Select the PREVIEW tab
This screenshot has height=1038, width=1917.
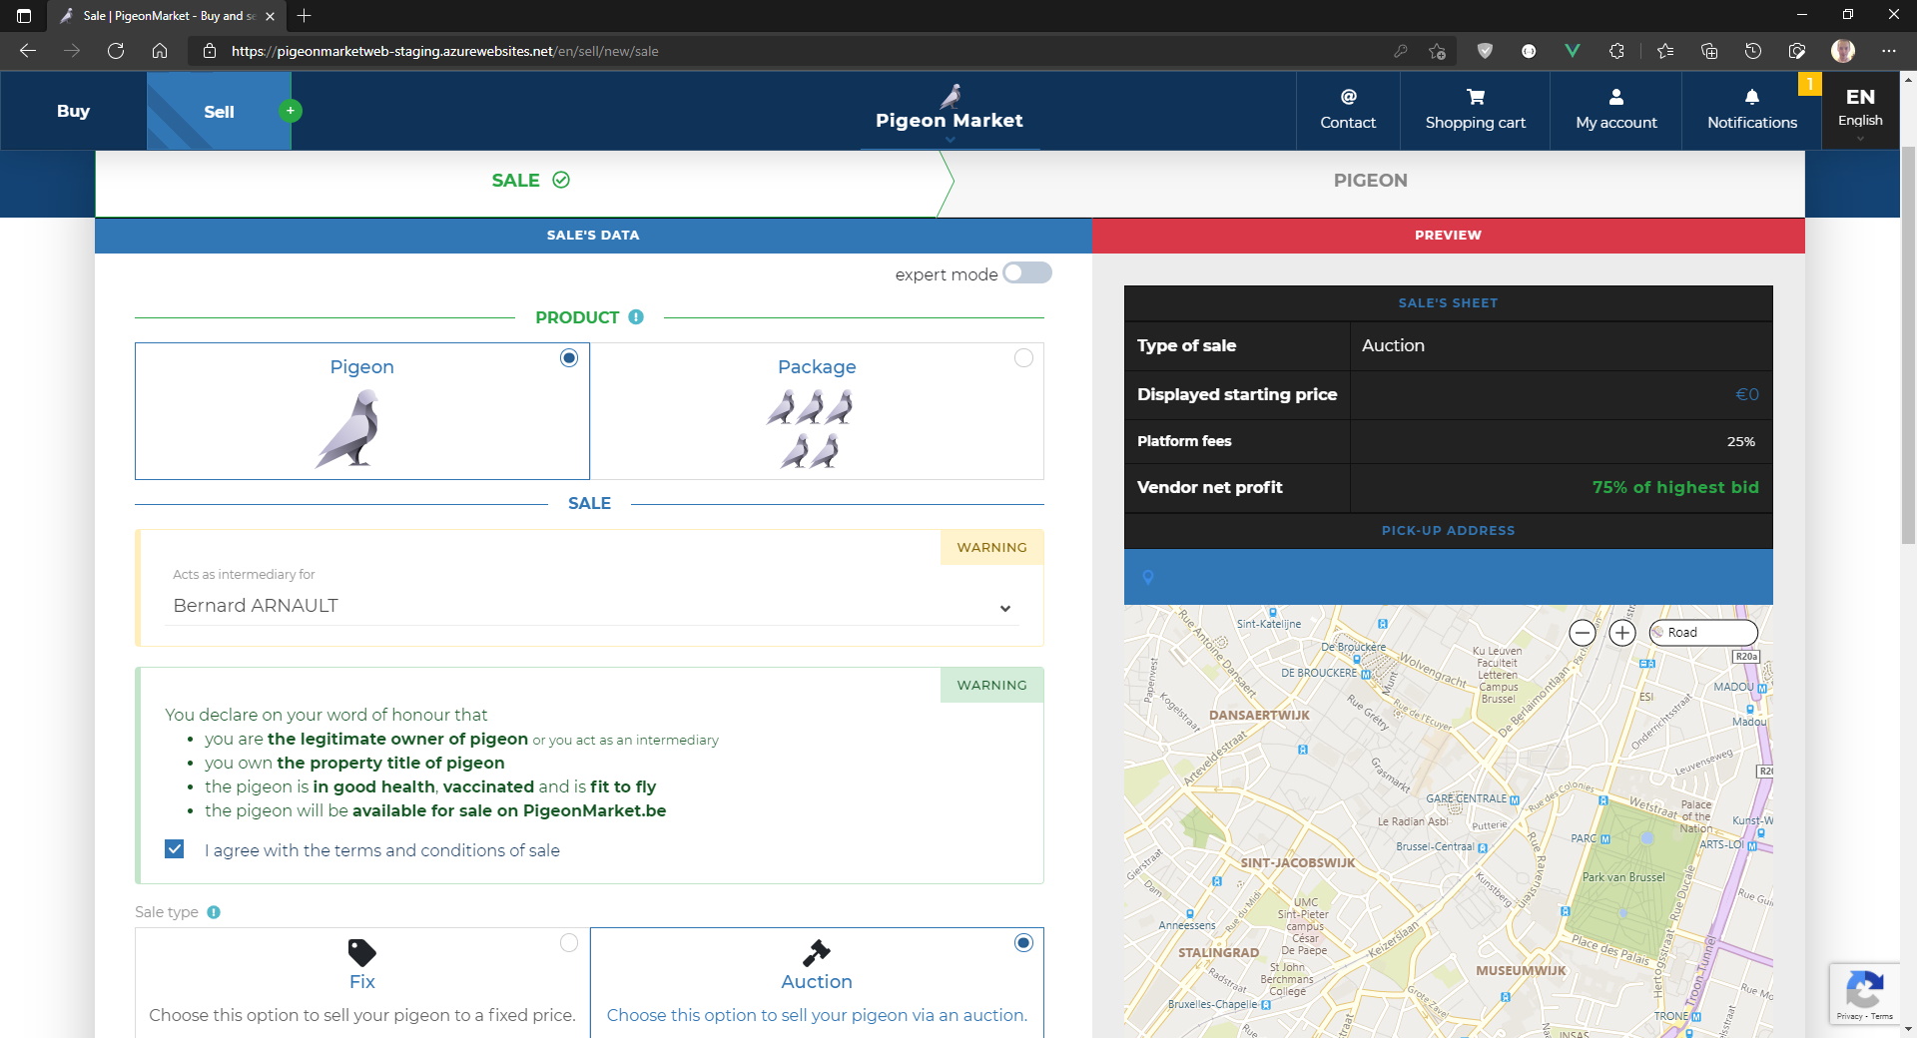click(1448, 236)
